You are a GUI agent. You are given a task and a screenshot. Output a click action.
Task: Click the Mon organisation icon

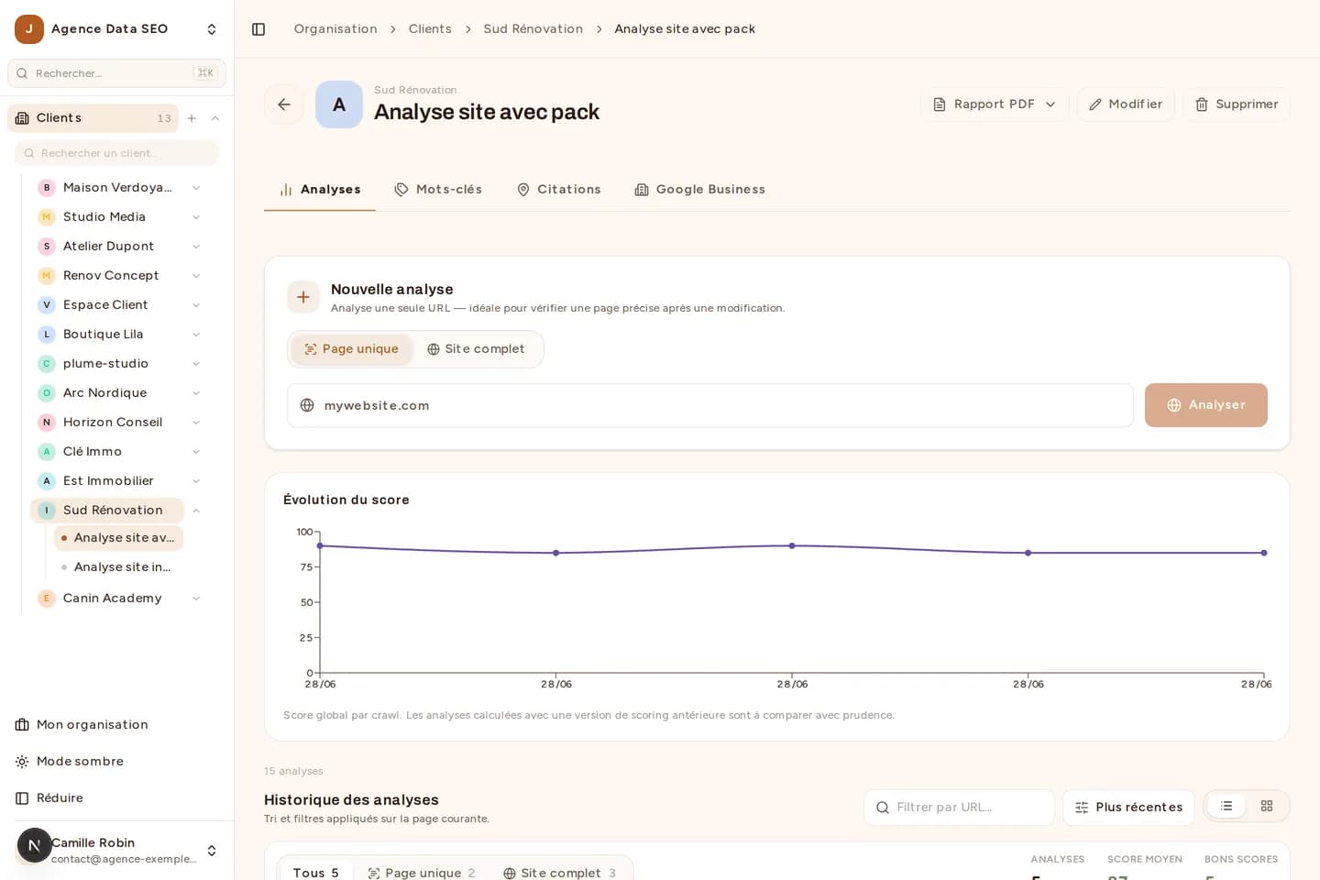coord(22,725)
